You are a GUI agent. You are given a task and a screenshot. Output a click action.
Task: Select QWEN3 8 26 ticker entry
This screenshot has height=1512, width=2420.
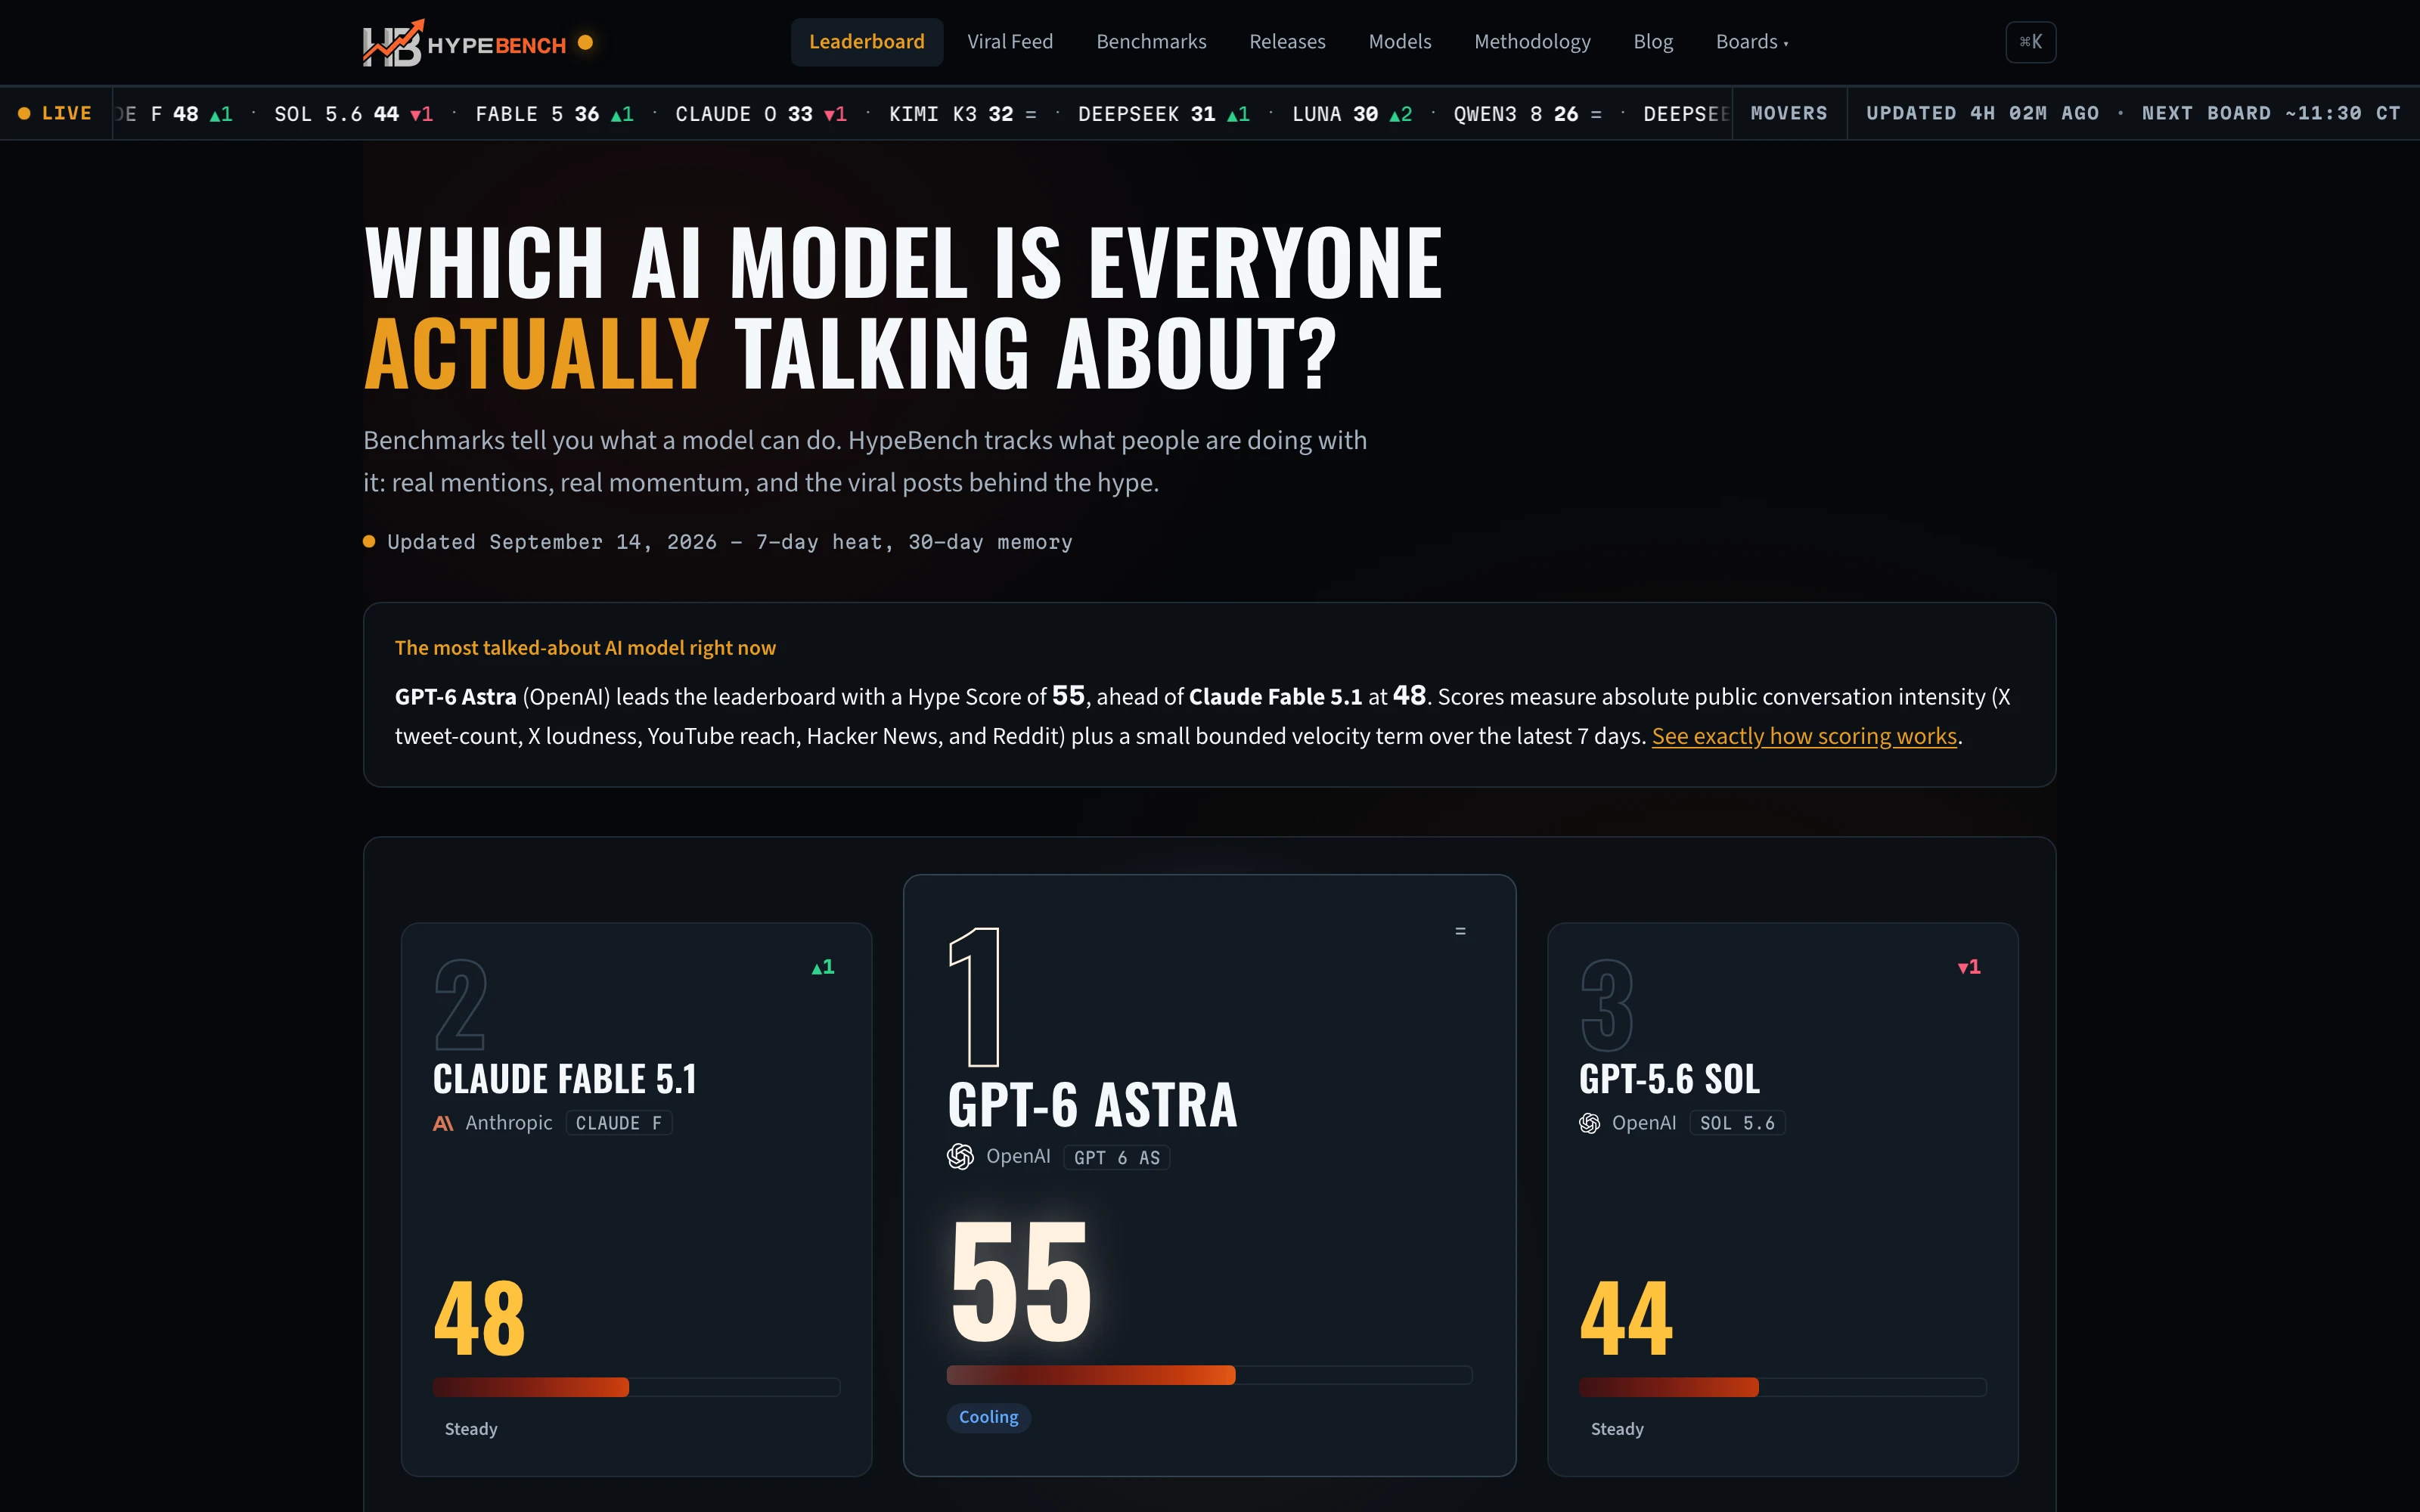[x=1528, y=114]
